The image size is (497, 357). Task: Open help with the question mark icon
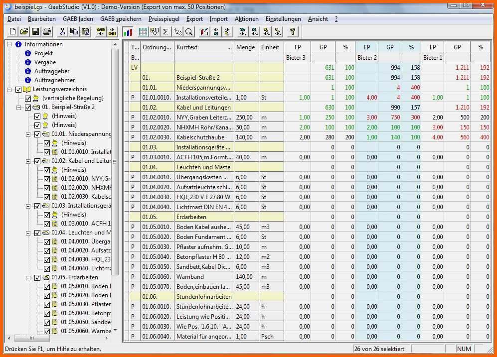(x=293, y=32)
